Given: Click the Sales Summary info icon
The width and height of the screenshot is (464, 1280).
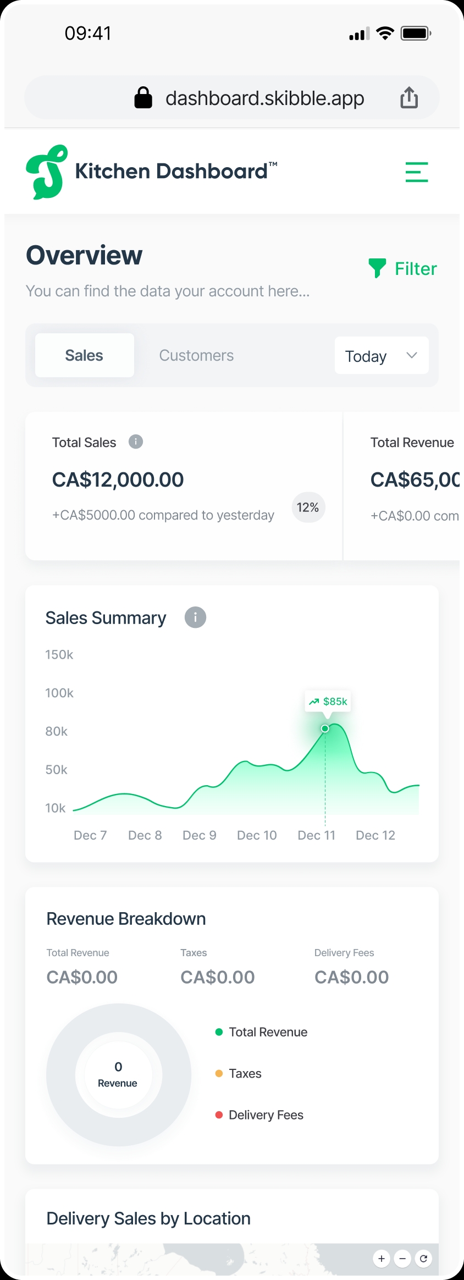Looking at the screenshot, I should (195, 617).
